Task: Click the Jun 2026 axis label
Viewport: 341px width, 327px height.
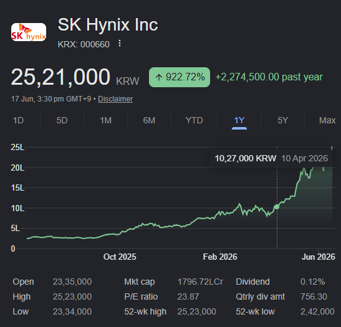Action: [319, 257]
